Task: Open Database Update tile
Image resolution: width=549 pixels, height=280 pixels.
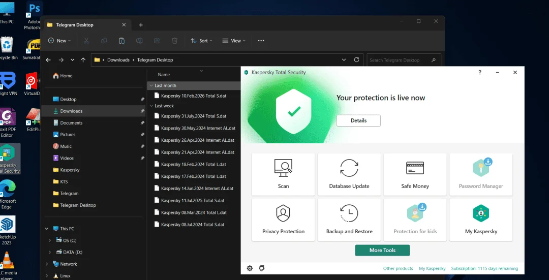Action: (349, 174)
